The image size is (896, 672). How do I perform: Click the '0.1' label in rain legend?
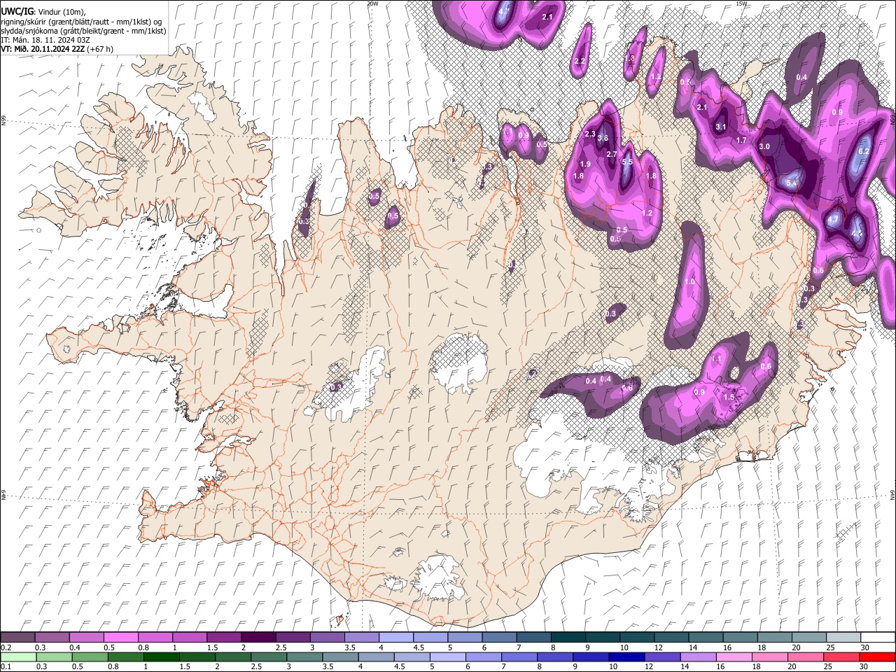6,666
